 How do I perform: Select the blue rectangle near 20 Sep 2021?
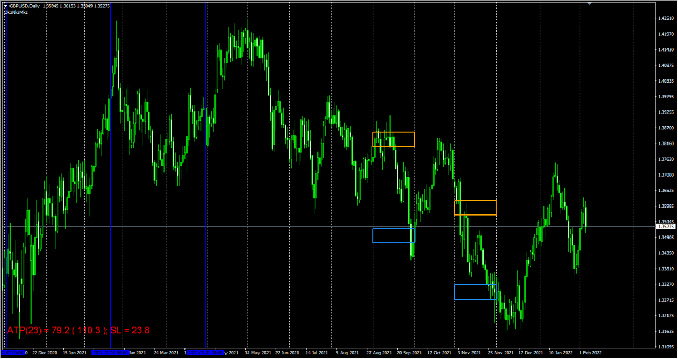click(394, 235)
